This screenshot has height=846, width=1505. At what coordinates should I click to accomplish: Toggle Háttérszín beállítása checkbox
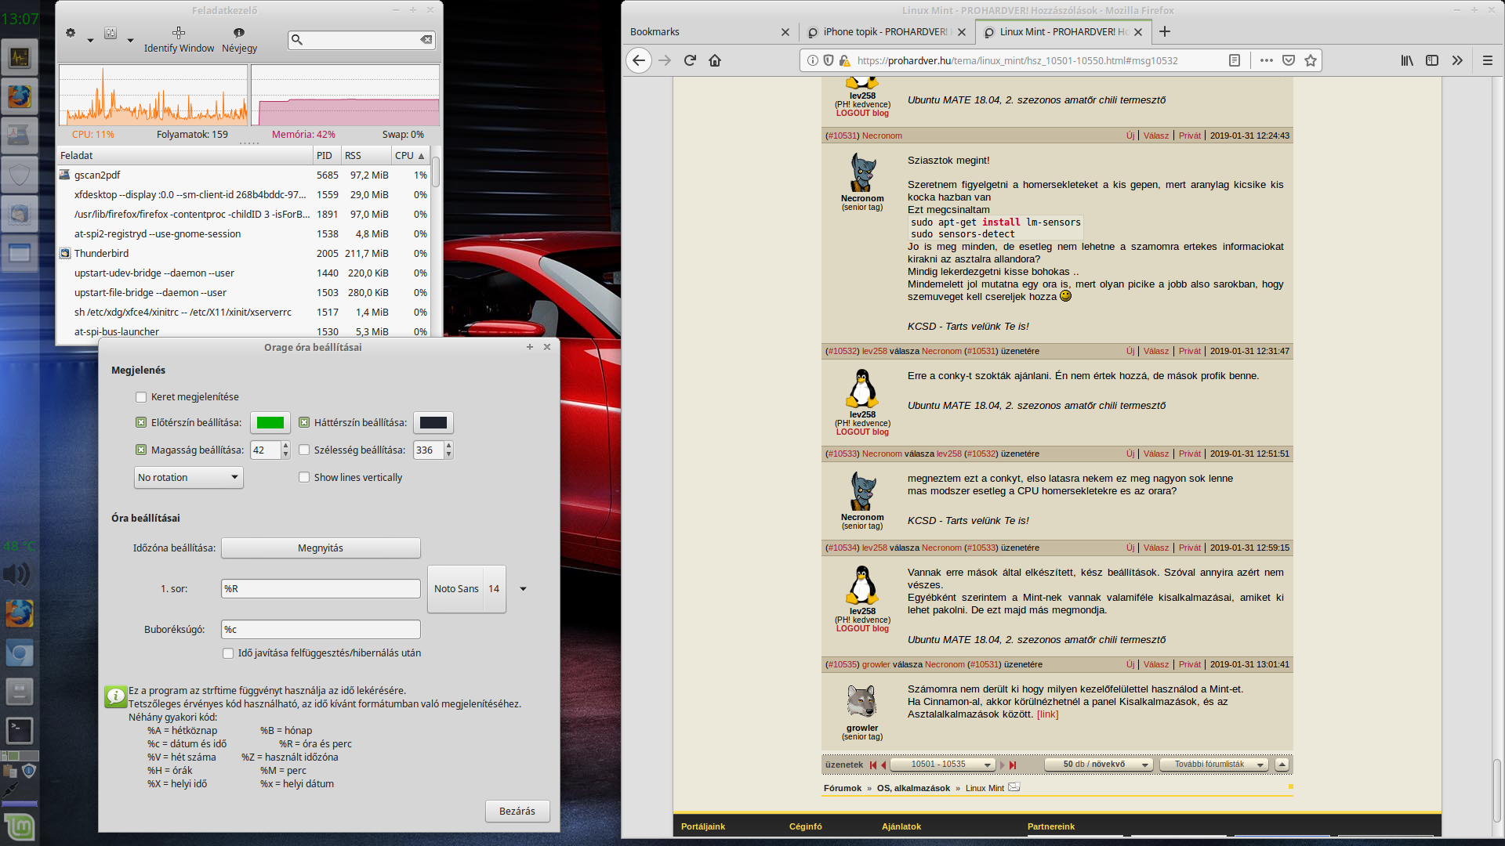coord(304,422)
